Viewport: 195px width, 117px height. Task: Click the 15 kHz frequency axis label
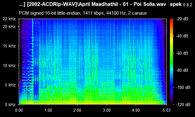point(9,46)
